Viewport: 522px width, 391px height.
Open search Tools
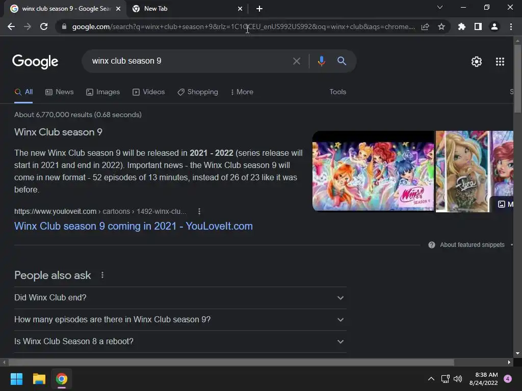337,92
